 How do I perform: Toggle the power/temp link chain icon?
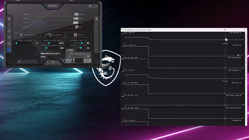click(67, 50)
